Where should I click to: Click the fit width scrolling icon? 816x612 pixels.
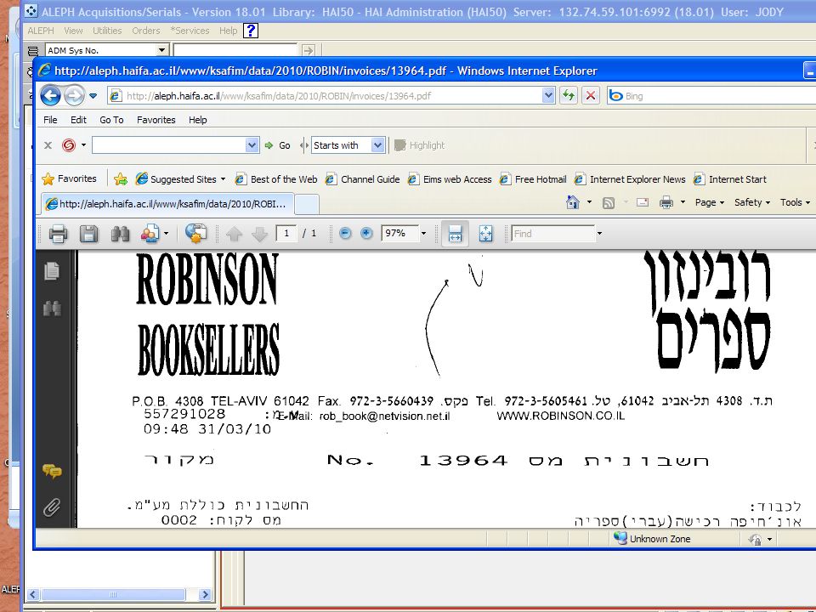[455, 234]
